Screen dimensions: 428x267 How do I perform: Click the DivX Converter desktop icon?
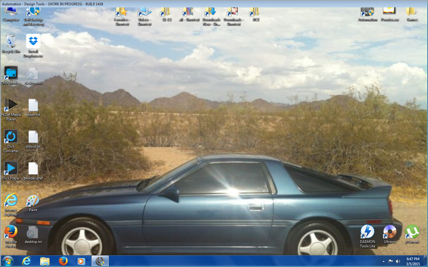pyautogui.click(x=11, y=137)
